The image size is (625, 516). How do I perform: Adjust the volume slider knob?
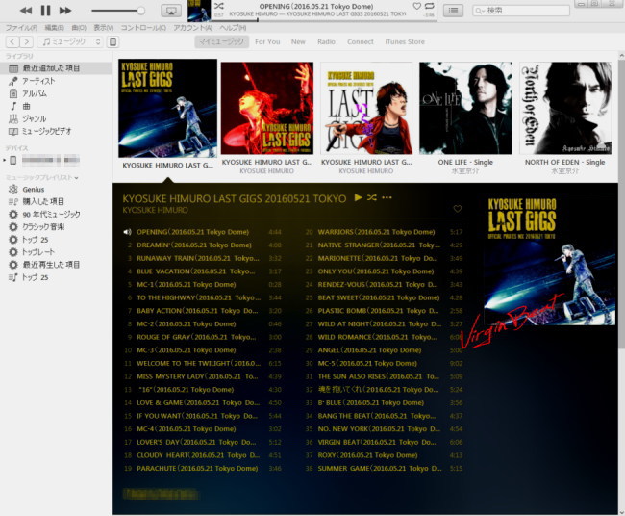pyautogui.click(x=140, y=11)
